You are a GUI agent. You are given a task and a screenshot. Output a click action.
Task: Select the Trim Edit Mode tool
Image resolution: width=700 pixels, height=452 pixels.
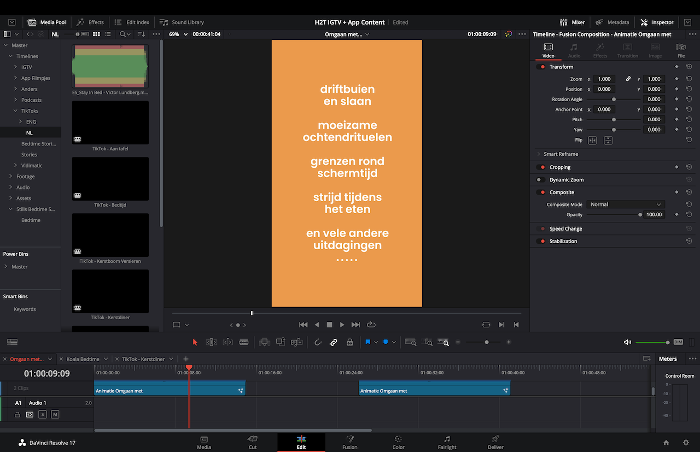coord(211,342)
